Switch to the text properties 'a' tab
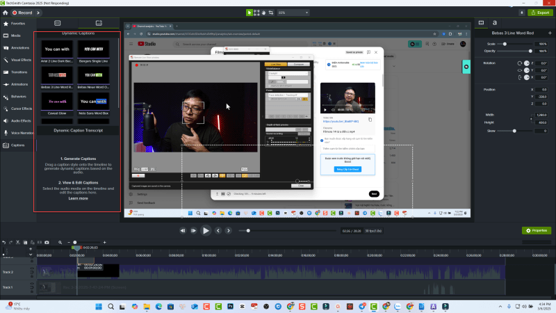556x313 pixels. click(493, 23)
